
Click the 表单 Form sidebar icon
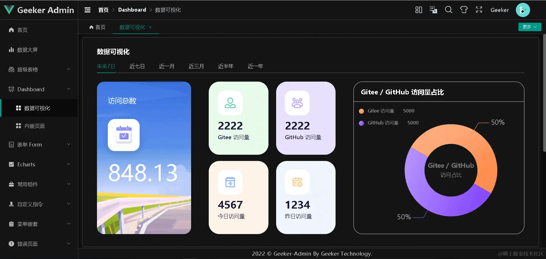tap(11, 145)
